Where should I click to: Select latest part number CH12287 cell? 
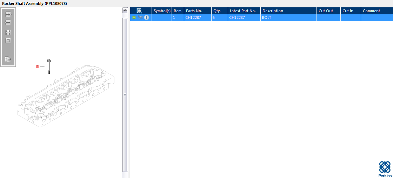point(244,18)
